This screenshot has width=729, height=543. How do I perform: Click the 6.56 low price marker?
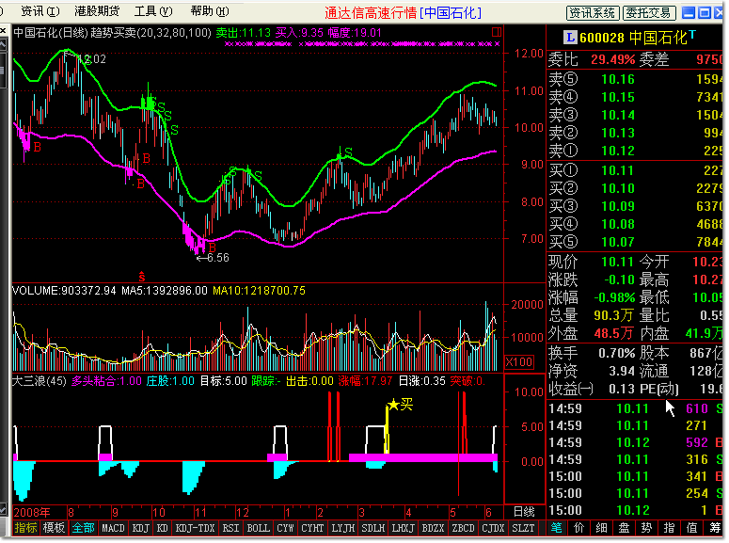214,257
